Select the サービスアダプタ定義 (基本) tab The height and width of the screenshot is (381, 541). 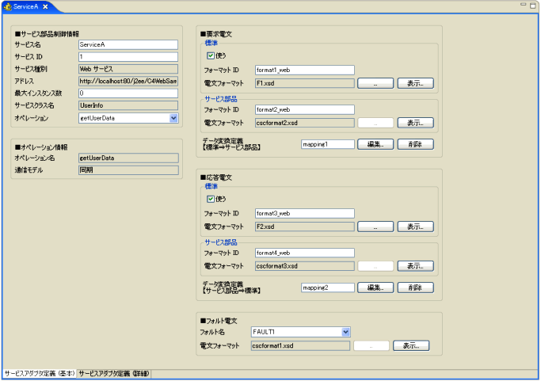[39, 373]
